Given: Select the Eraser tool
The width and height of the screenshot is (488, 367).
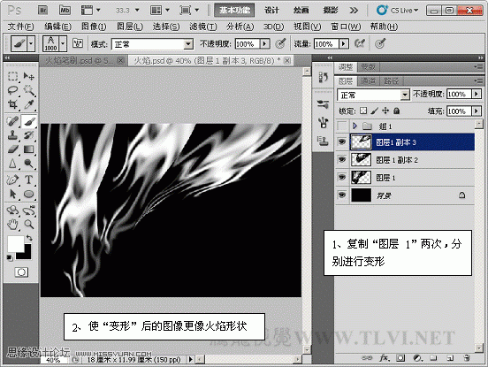Looking at the screenshot, I should [x=12, y=149].
